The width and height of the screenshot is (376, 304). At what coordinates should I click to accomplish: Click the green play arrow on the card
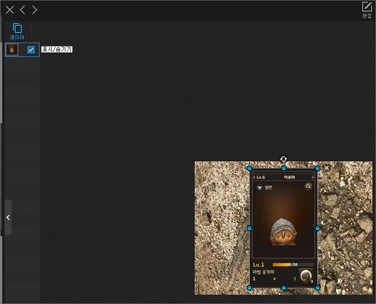pos(275,279)
